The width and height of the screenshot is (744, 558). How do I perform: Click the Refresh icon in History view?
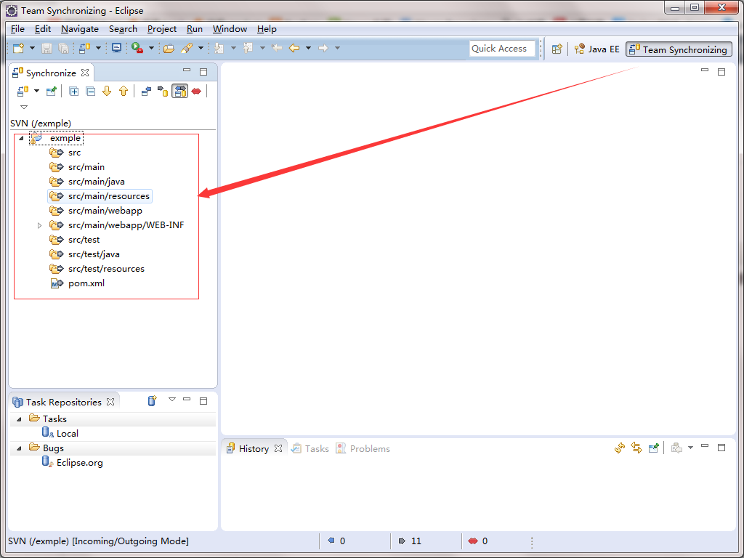(619, 448)
